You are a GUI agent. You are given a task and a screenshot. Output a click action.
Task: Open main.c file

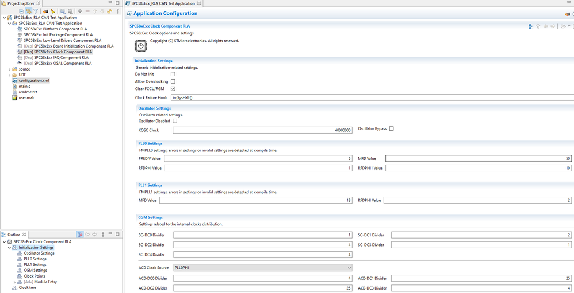[x=24, y=86]
